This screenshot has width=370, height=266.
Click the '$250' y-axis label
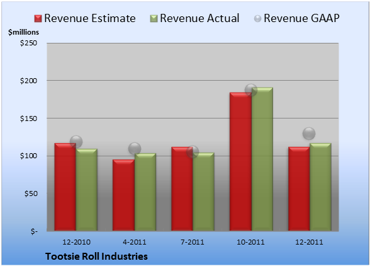click(x=28, y=43)
